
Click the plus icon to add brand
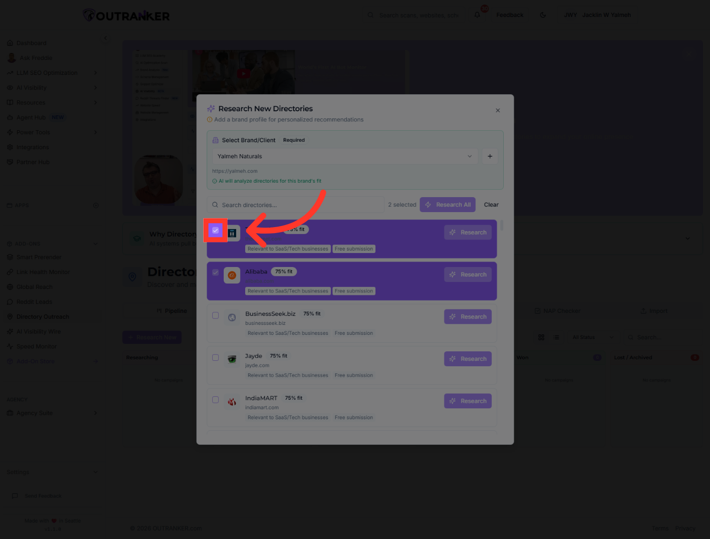click(x=490, y=156)
